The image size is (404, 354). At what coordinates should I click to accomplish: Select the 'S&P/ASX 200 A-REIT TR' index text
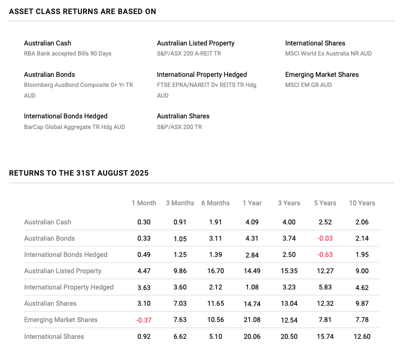click(x=189, y=54)
